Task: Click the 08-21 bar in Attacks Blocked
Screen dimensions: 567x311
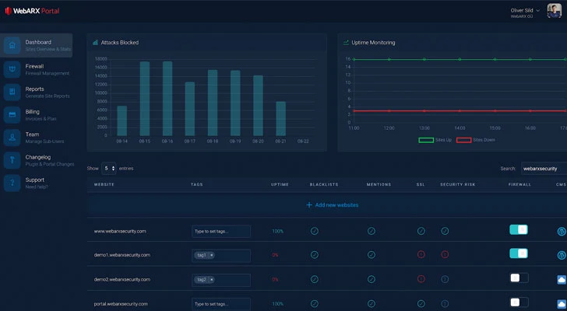Action: tap(280, 119)
